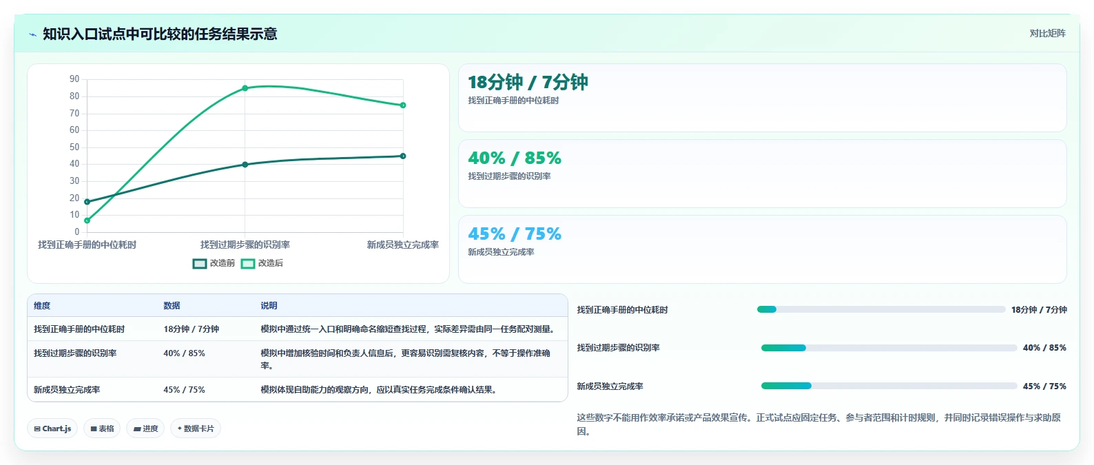Viewport: 1094px width, 465px height.
Task: Click the 说明 column header
Action: tap(269, 306)
